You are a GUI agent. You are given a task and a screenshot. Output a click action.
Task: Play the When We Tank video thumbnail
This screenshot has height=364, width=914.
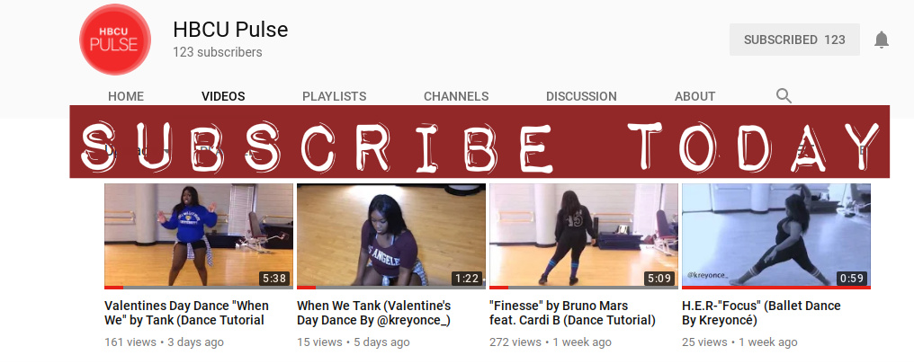pos(391,235)
